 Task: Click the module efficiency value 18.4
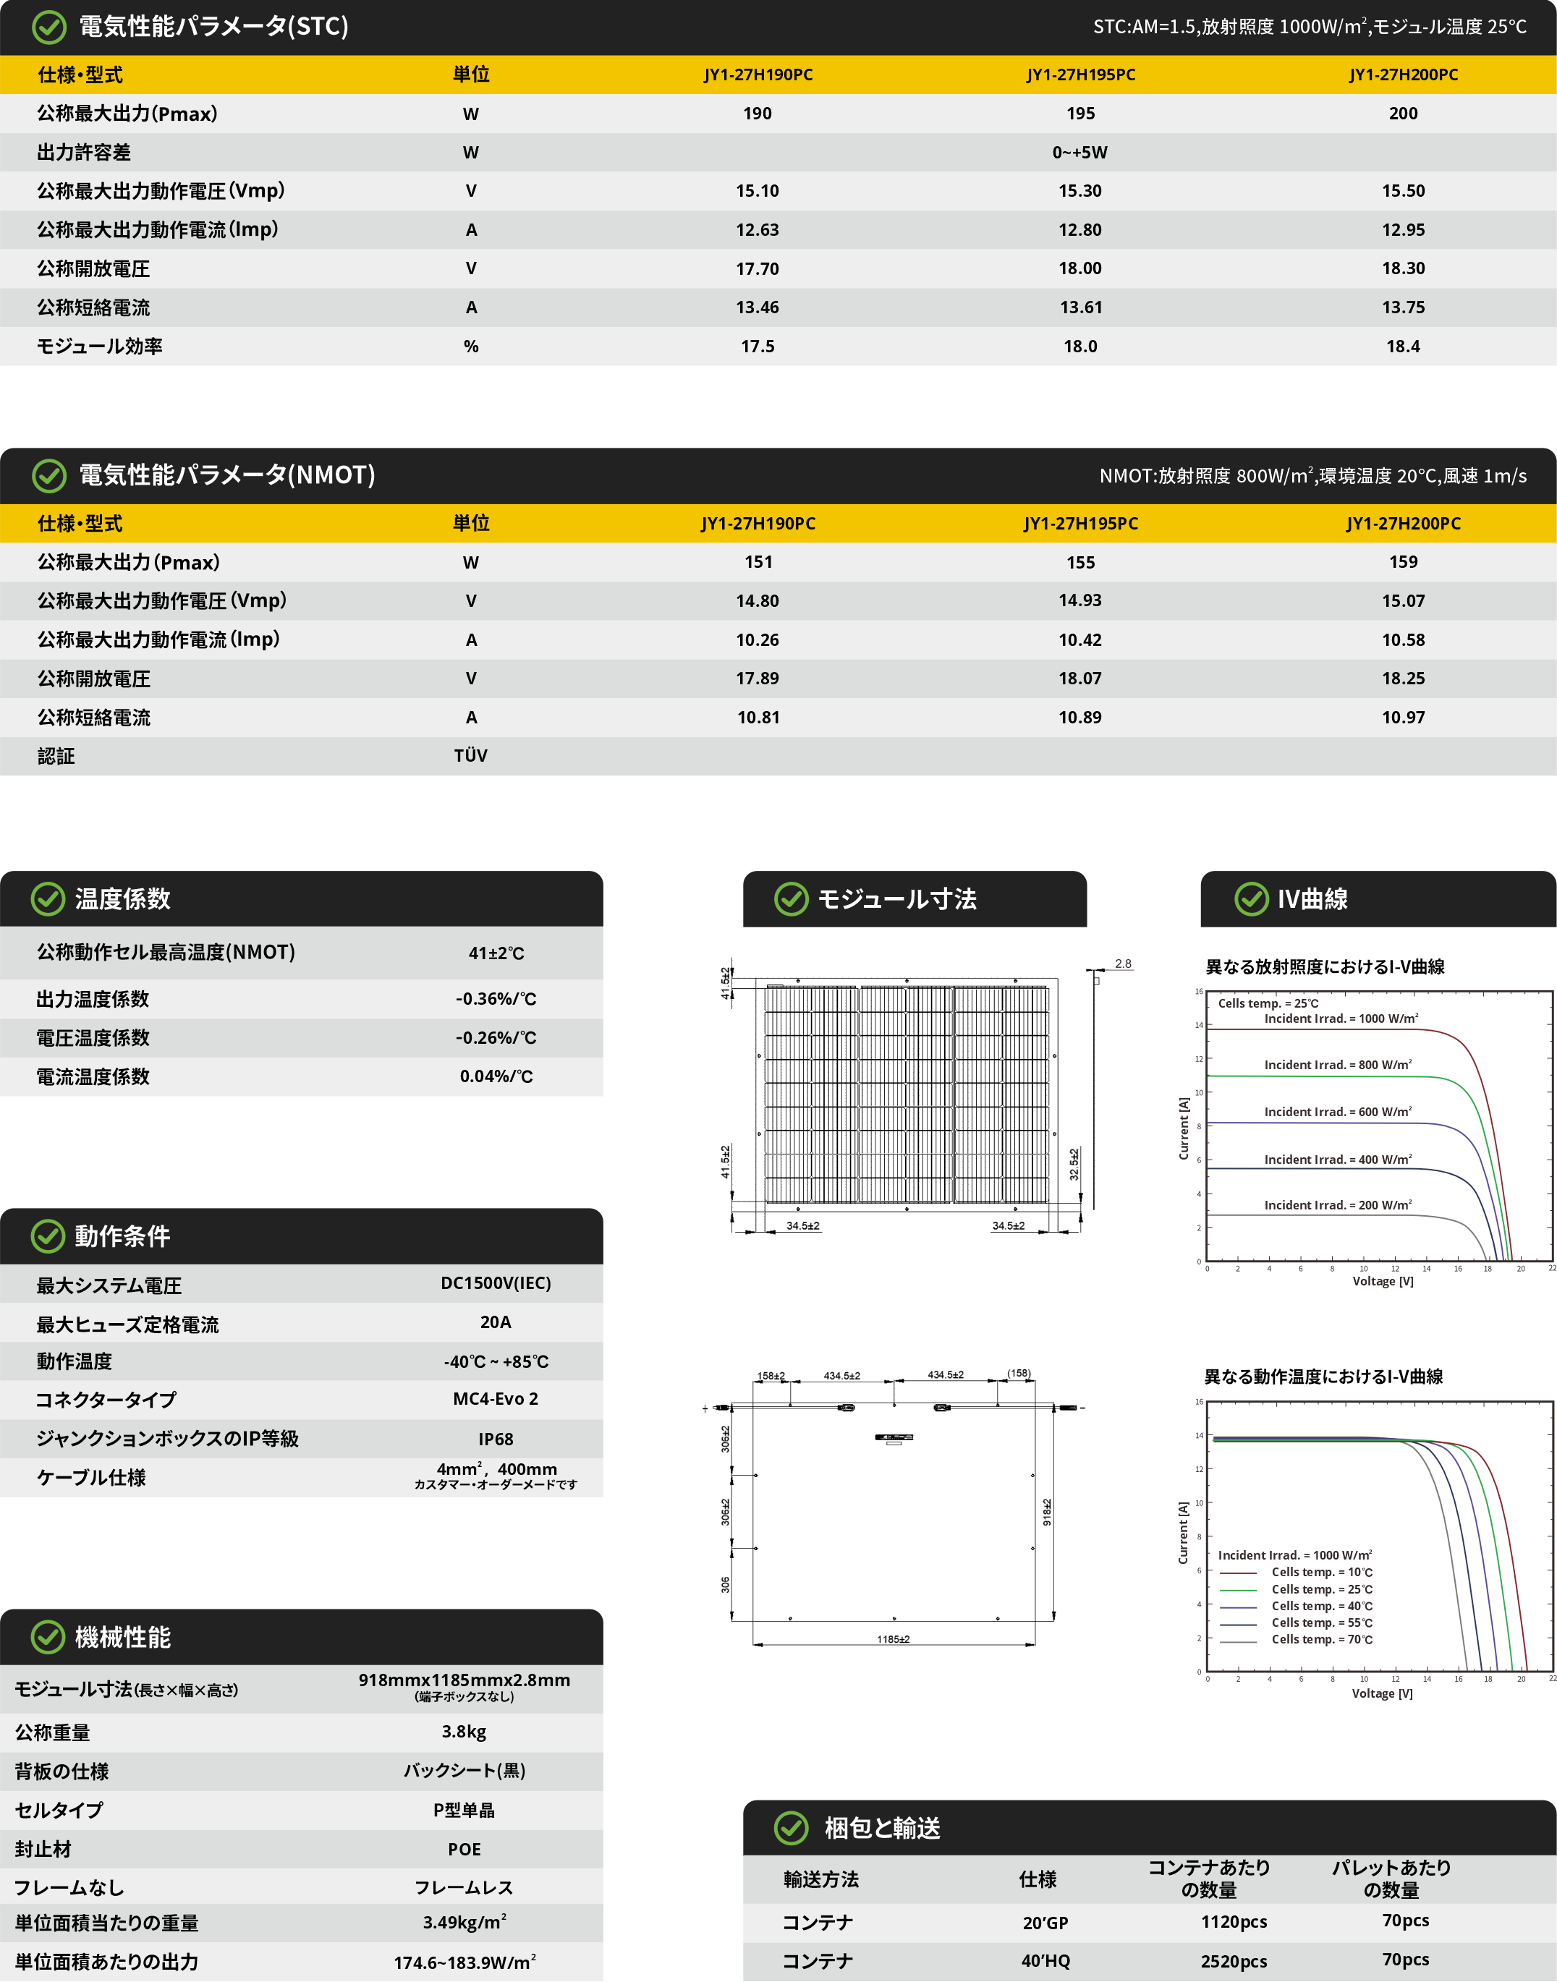pos(1403,347)
